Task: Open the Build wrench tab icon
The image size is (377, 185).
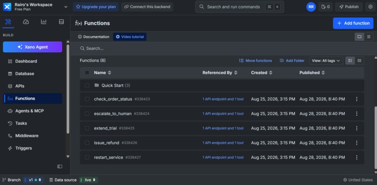Action: tap(8, 22)
